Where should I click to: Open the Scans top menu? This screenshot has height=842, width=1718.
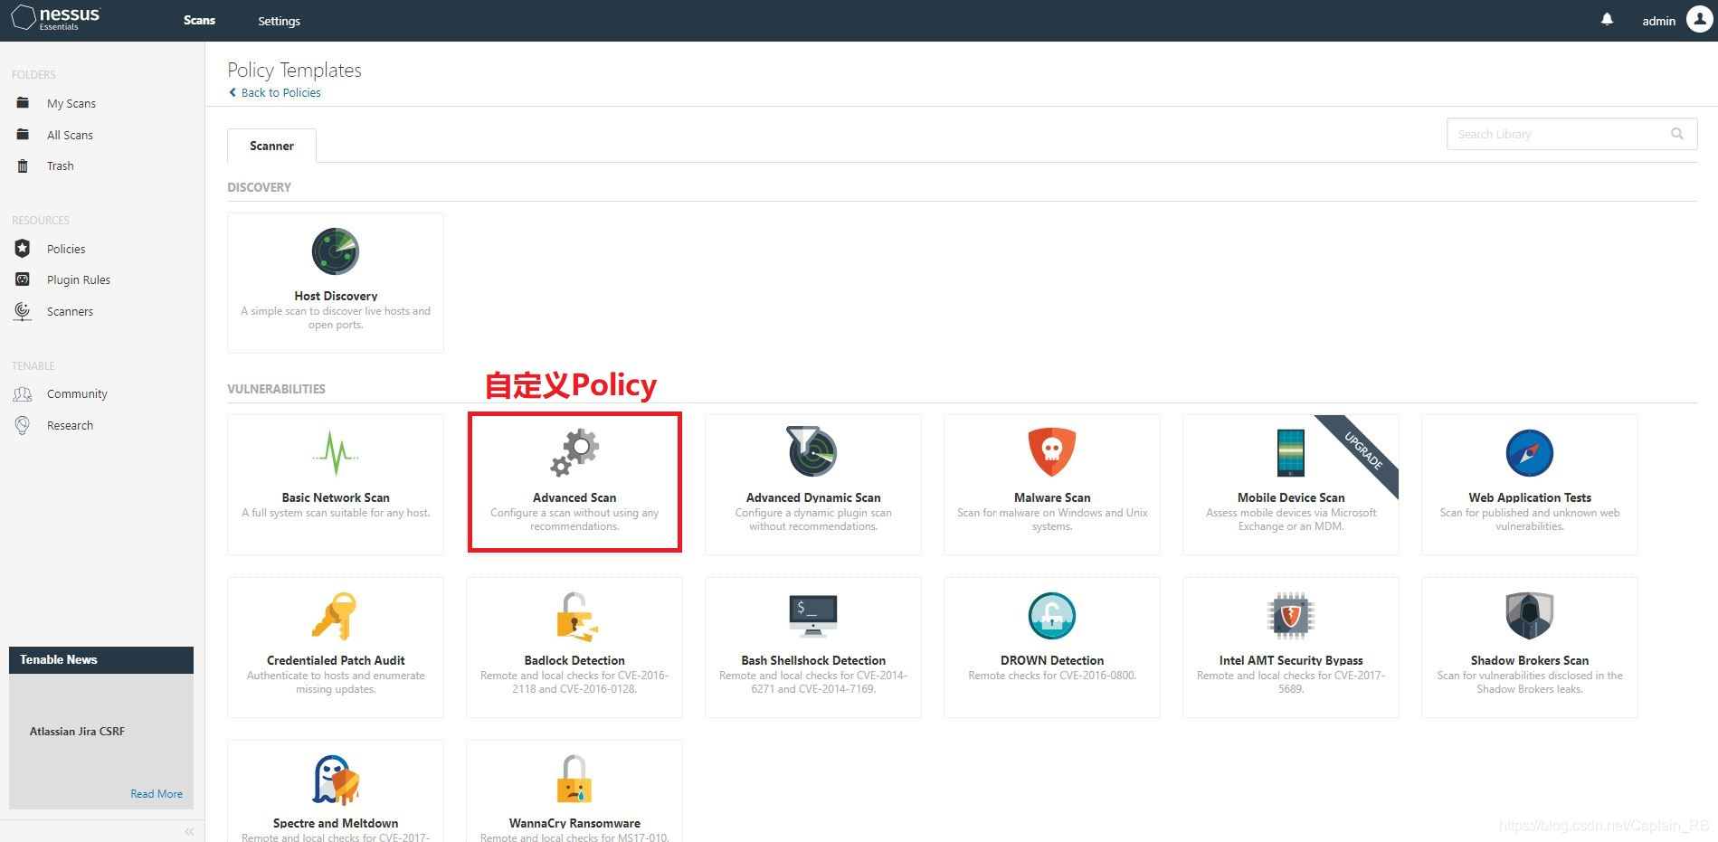click(x=199, y=20)
